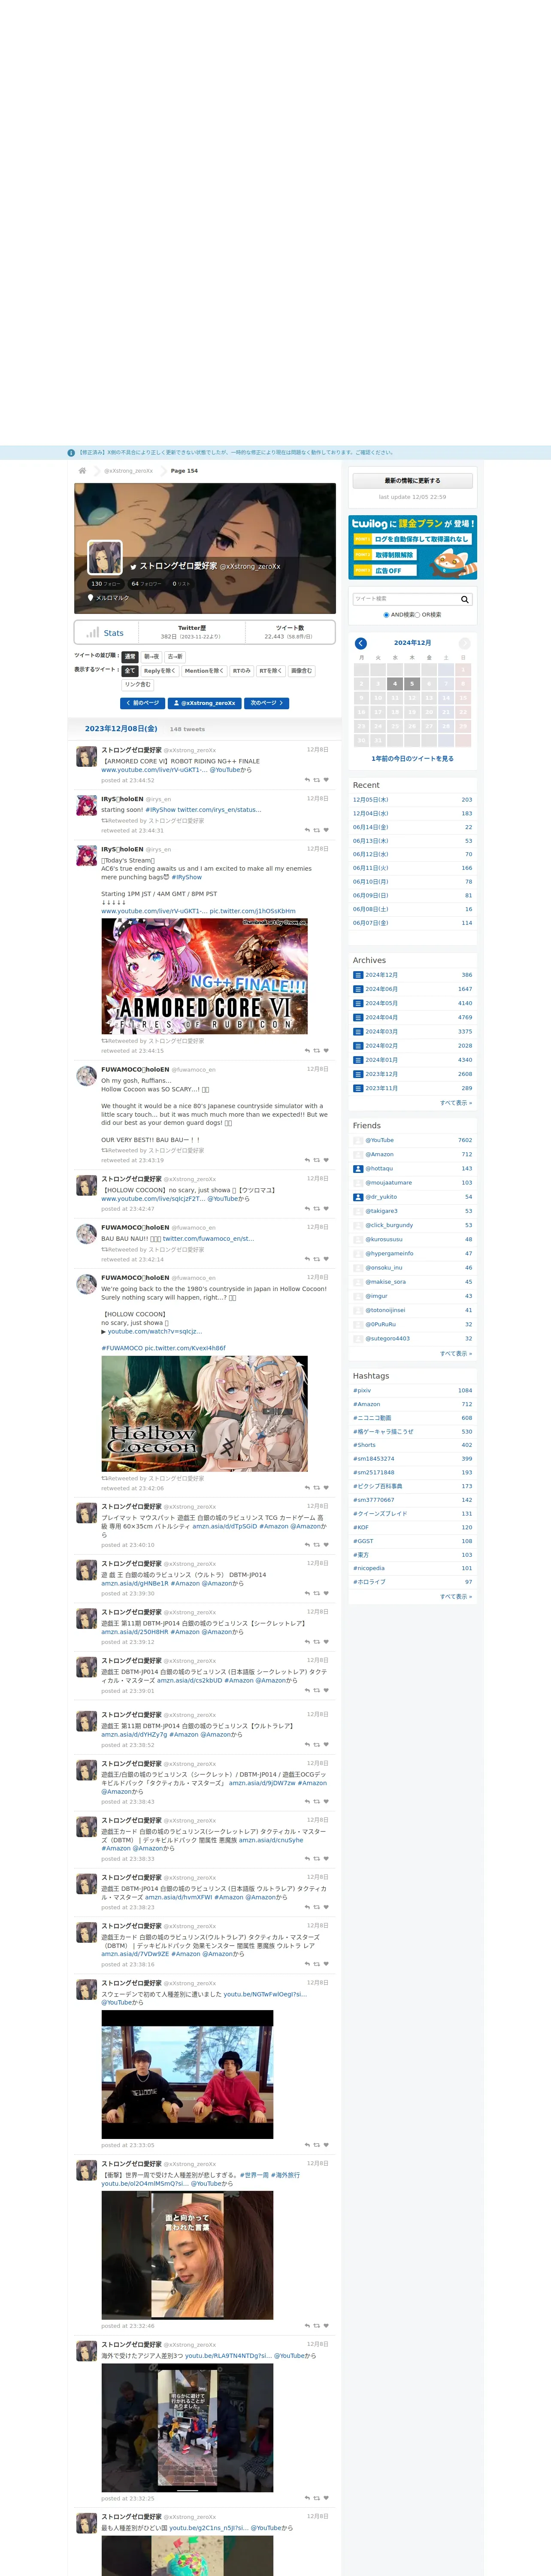This screenshot has width=551, height=2576.
Task: Show all tweets with 全て filter
Action: click(130, 671)
